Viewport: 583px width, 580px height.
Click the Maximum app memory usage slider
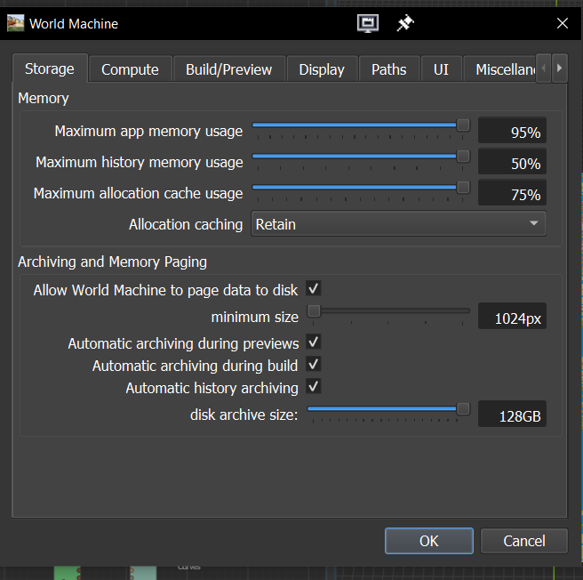[x=361, y=125]
